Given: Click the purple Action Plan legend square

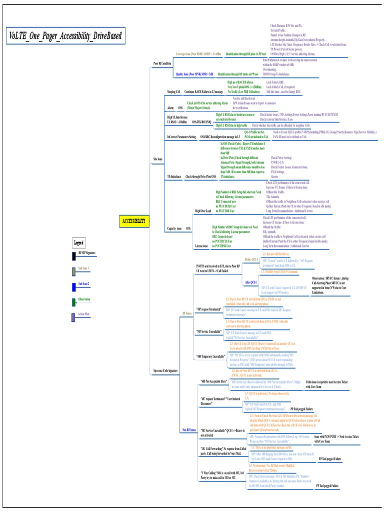Looking at the screenshot, I should [x=74, y=317].
